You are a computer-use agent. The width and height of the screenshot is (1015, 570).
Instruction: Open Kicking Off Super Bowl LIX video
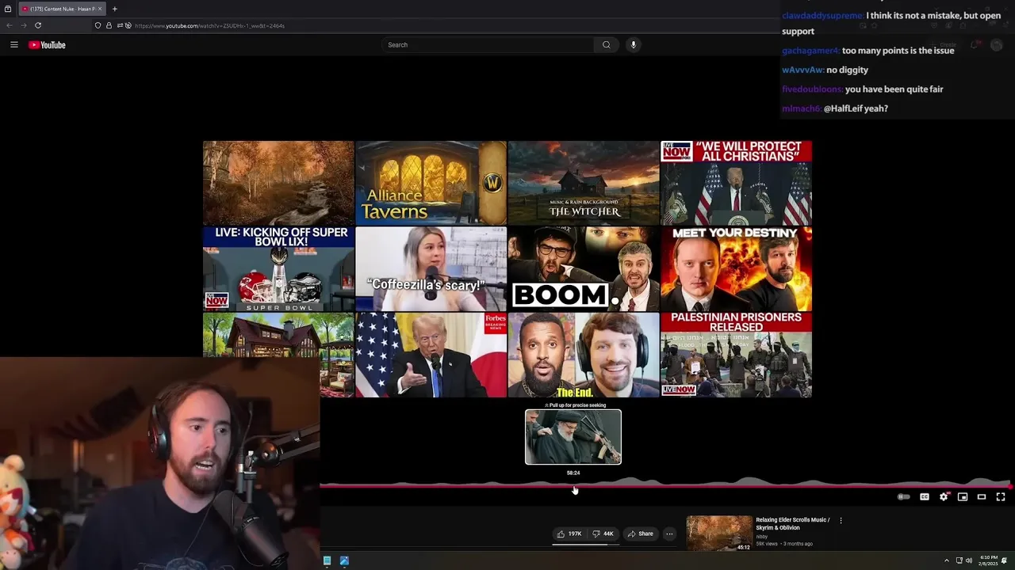[x=278, y=268]
